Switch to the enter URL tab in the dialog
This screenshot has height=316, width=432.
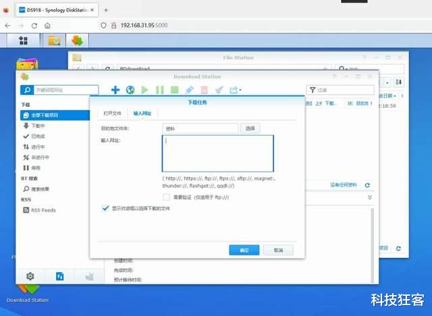tap(142, 113)
